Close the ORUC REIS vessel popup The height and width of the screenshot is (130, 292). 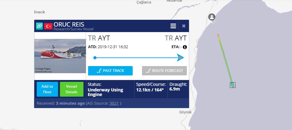pyautogui.click(x=184, y=26)
